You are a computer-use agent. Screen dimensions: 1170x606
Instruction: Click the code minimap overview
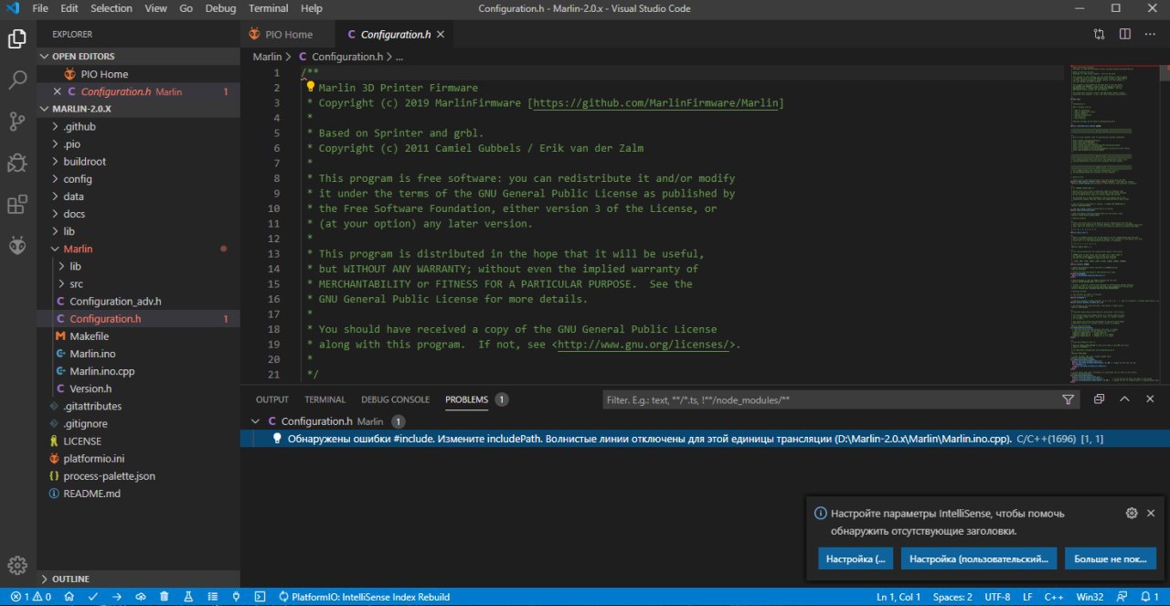[1115, 224]
